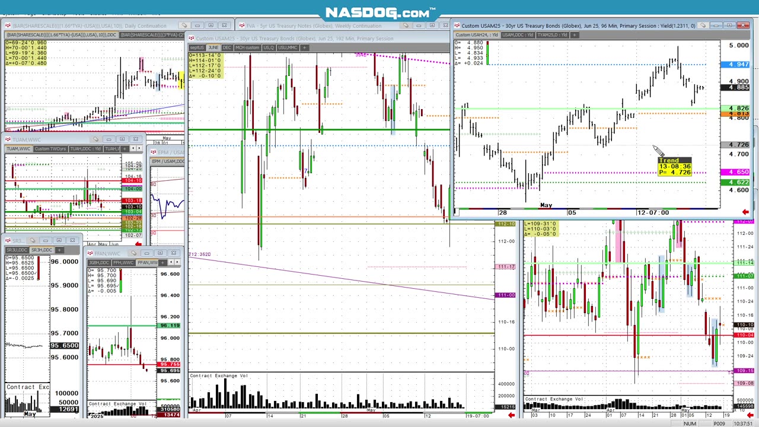Viewport: 759px width, 427px height.
Task: Click the 111-00 magenta price label
Action: (506, 295)
